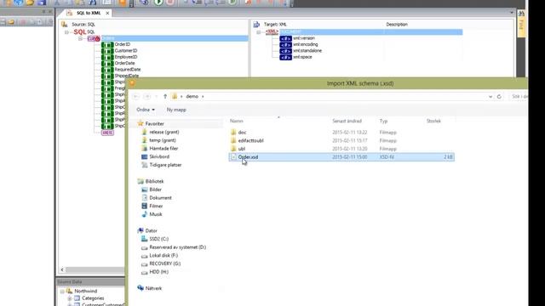This screenshot has width=545, height=306.
Task: Open the Filmer library
Action: pos(156,206)
